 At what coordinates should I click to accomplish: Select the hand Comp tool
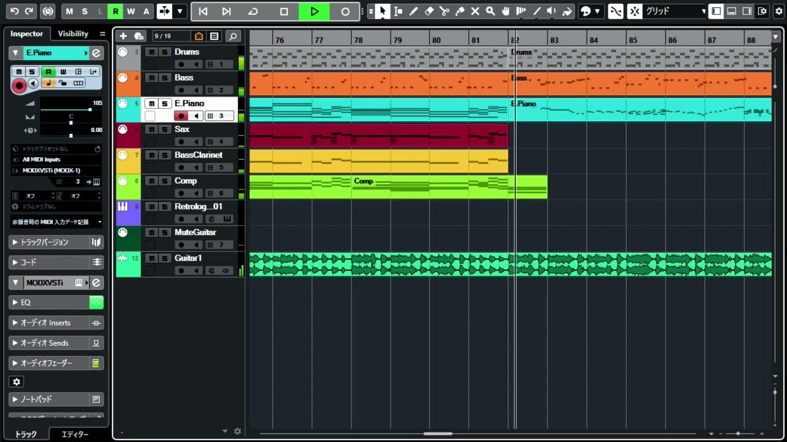[505, 11]
